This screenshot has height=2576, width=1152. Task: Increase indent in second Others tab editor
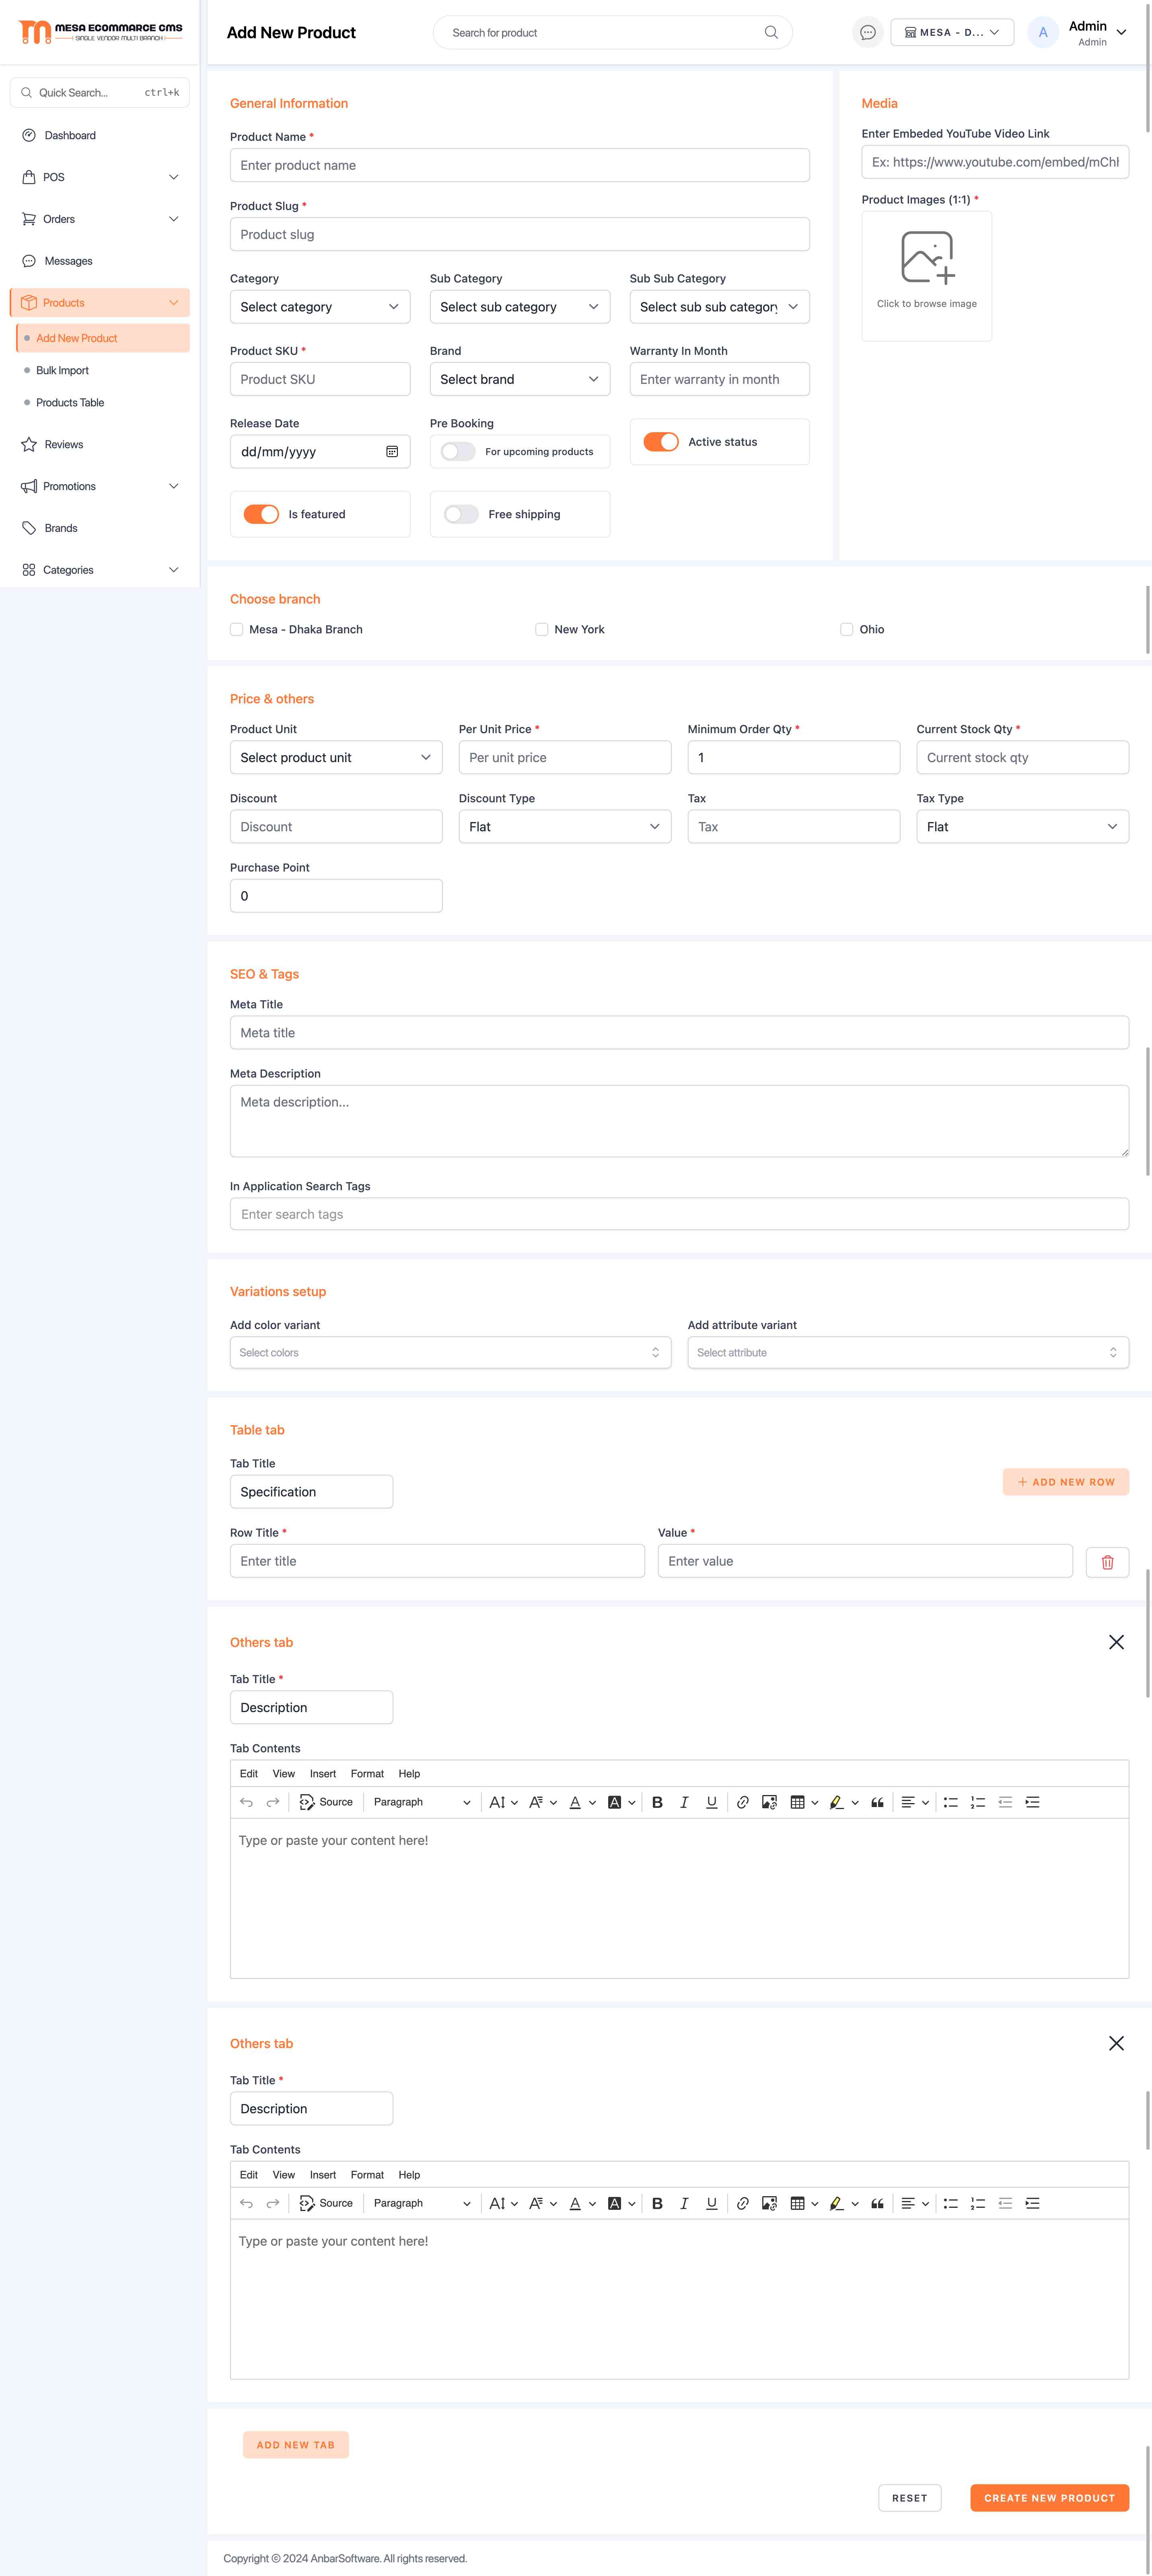click(x=1032, y=2203)
